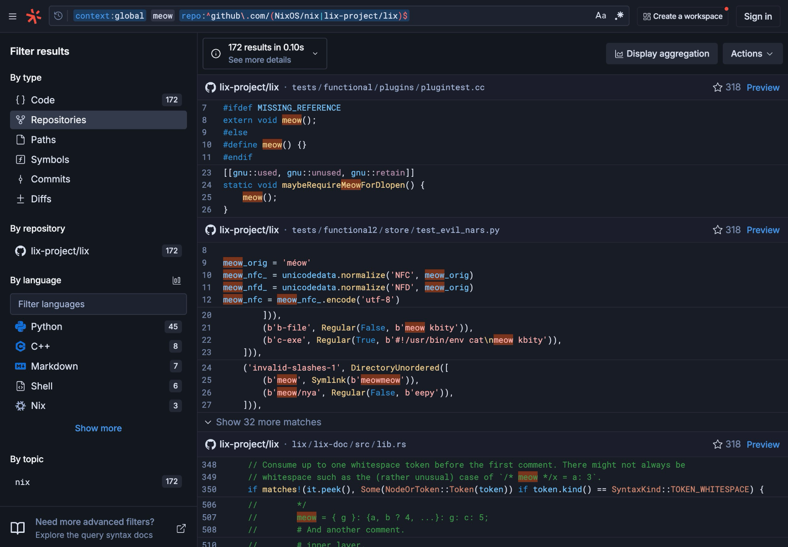Viewport: 788px width, 547px height.
Task: Filter results by Diffs type
Action: click(98, 199)
